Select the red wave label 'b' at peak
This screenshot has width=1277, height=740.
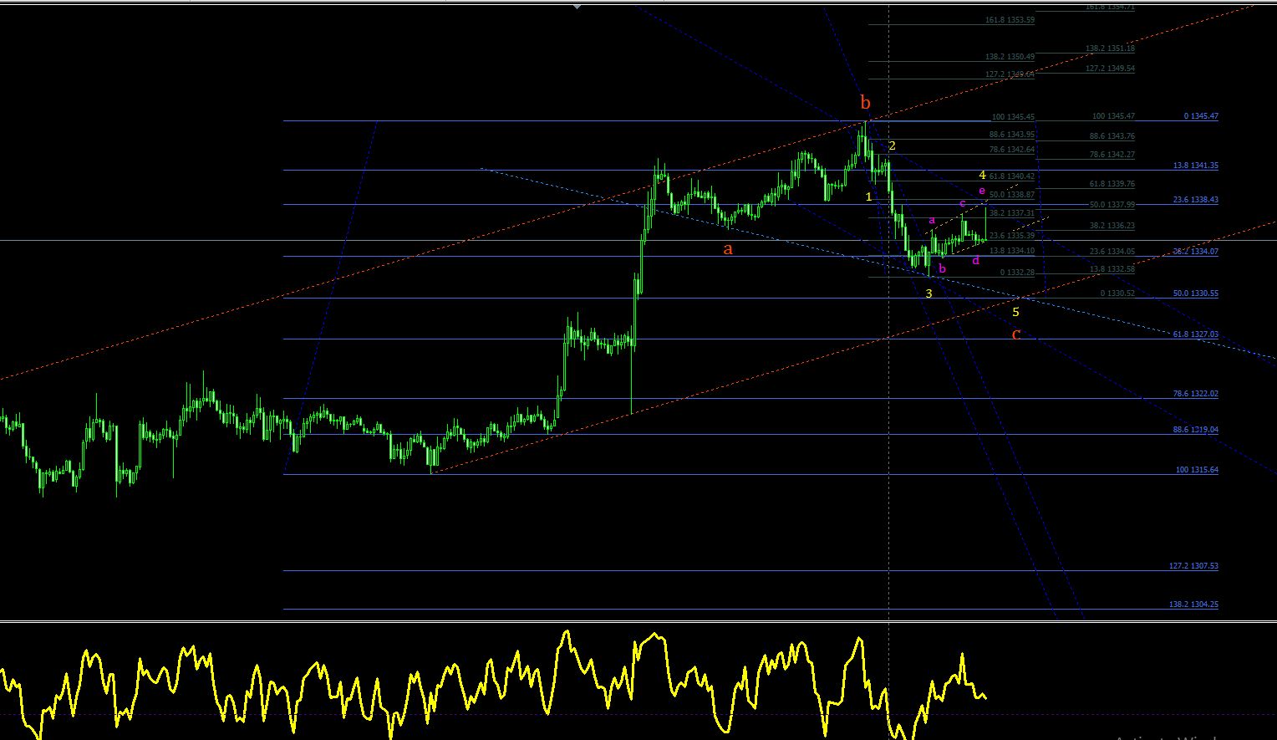866,104
